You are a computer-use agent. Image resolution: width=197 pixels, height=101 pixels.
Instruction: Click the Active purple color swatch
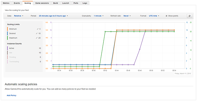(7, 48)
